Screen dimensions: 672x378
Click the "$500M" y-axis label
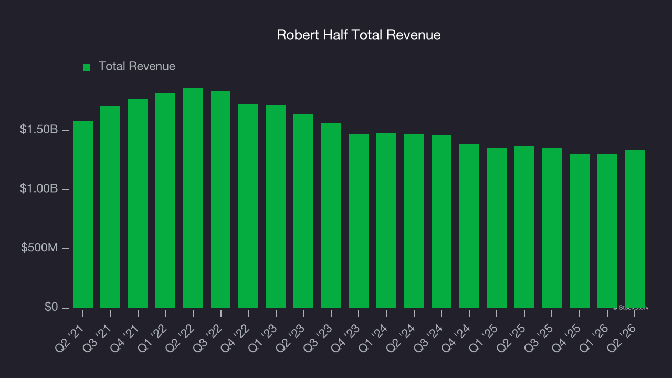[x=39, y=248]
